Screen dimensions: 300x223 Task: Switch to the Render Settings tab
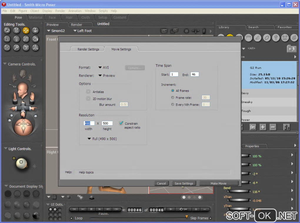point(88,49)
